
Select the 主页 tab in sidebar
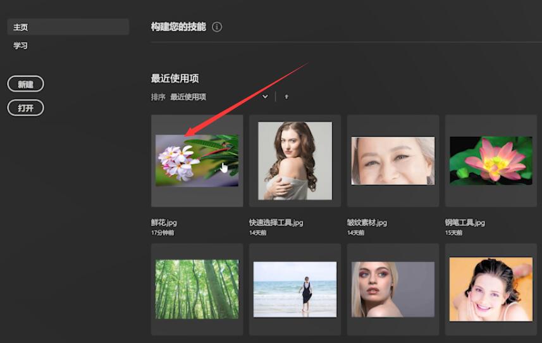pyautogui.click(x=68, y=27)
